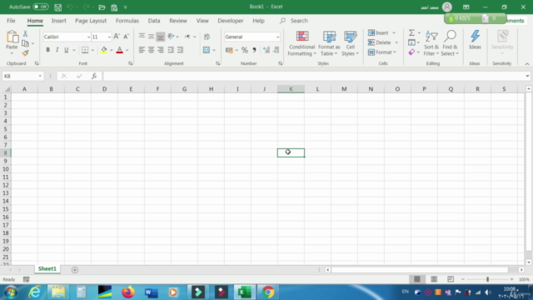
Task: Expand Format as Table menu
Action: point(329,43)
